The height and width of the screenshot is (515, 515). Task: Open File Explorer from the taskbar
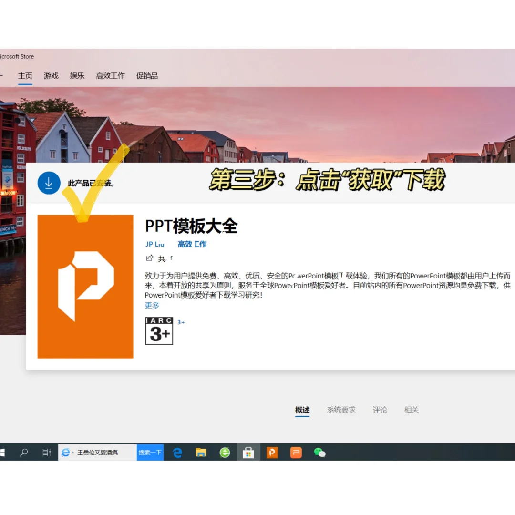[x=201, y=452]
